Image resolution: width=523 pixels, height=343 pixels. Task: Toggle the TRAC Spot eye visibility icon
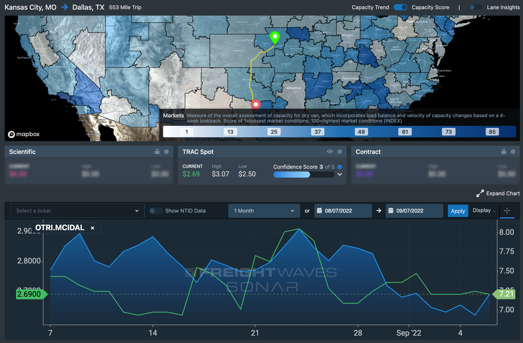coord(330,152)
